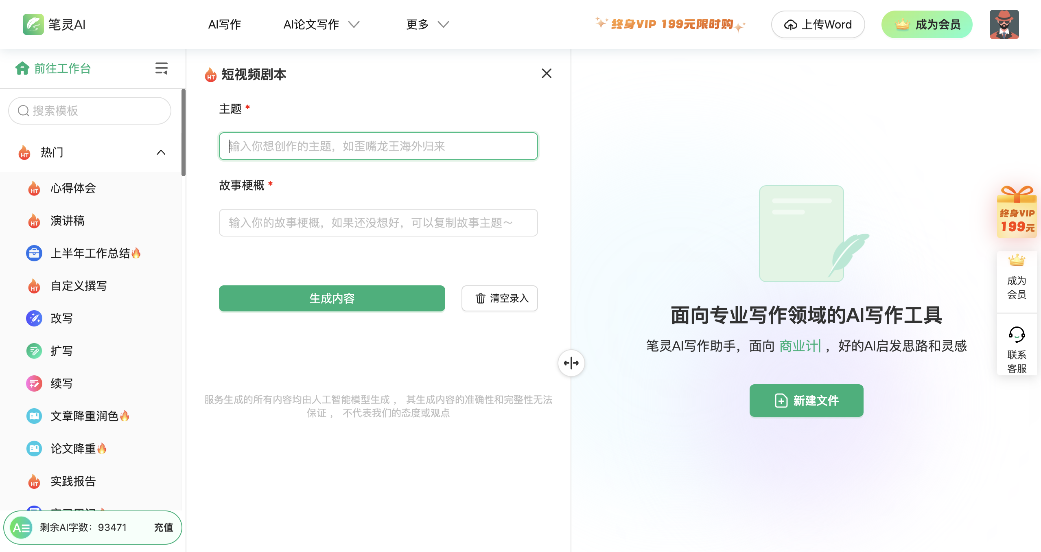Click 充值 to recharge AI words
Screen dimensions: 1041x552
pos(164,528)
